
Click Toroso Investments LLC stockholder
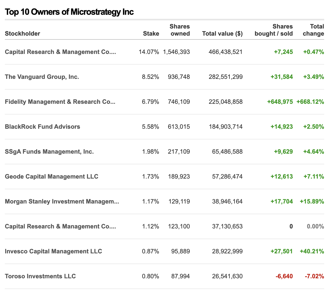[40, 276]
